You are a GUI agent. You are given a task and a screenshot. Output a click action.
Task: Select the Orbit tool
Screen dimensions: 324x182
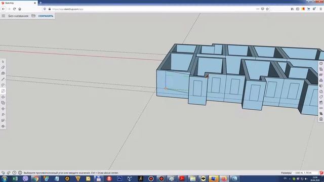coord(3,126)
